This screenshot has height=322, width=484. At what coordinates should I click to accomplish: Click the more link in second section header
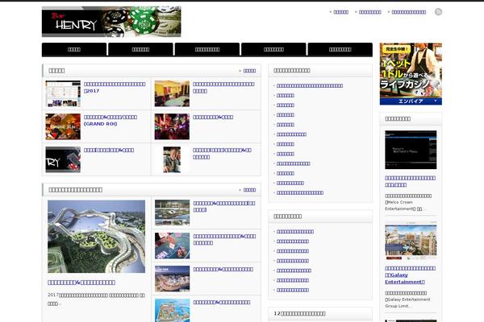(x=249, y=190)
